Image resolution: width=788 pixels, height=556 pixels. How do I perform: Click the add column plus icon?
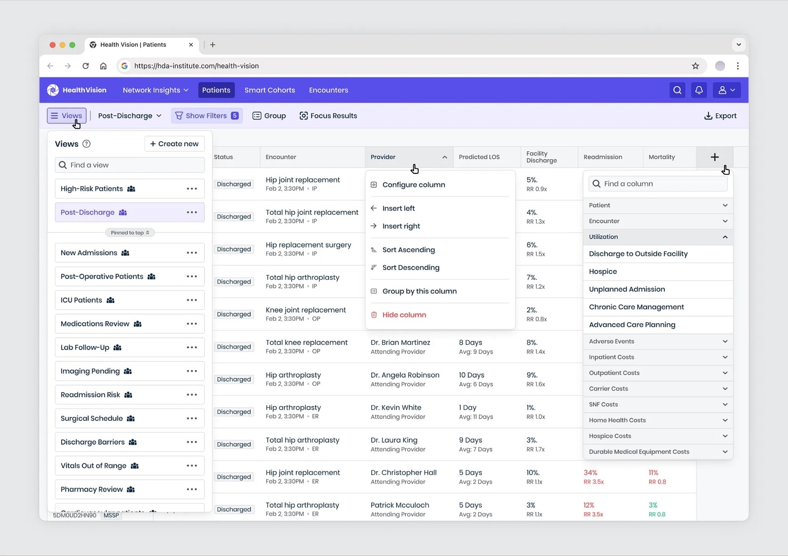[715, 157]
